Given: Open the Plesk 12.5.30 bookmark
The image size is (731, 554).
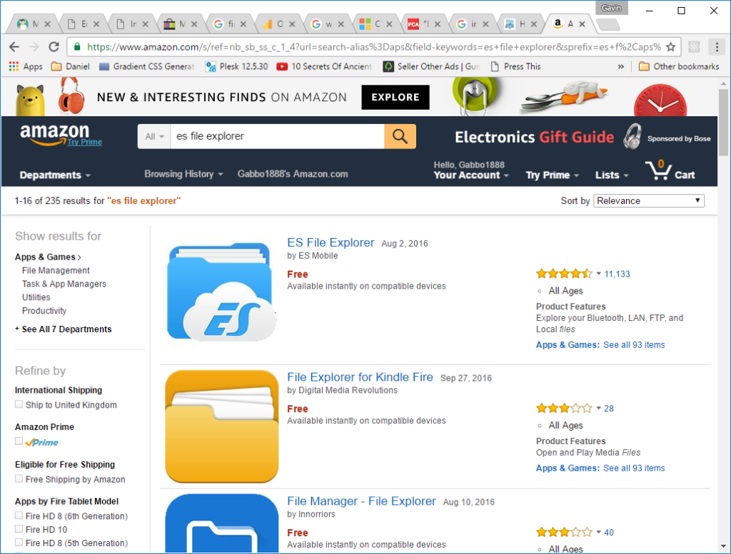Looking at the screenshot, I should (x=237, y=66).
